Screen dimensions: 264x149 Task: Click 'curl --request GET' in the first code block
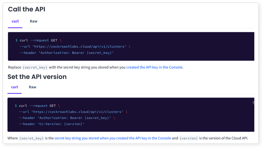39,40
